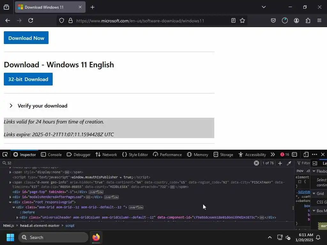Click the Filter Styles field
The image size is (327, 245).
pos(303,163)
